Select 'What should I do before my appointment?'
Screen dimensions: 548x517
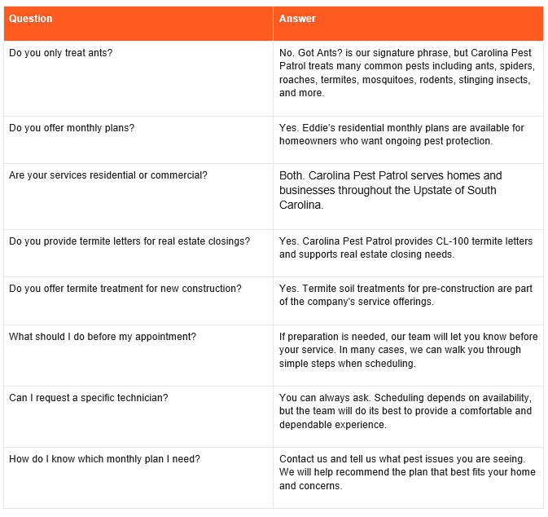pyautogui.click(x=103, y=337)
